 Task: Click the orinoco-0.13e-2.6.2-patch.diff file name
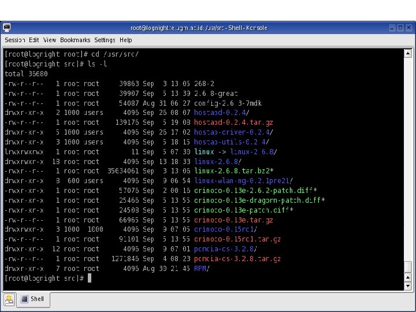[255, 191]
